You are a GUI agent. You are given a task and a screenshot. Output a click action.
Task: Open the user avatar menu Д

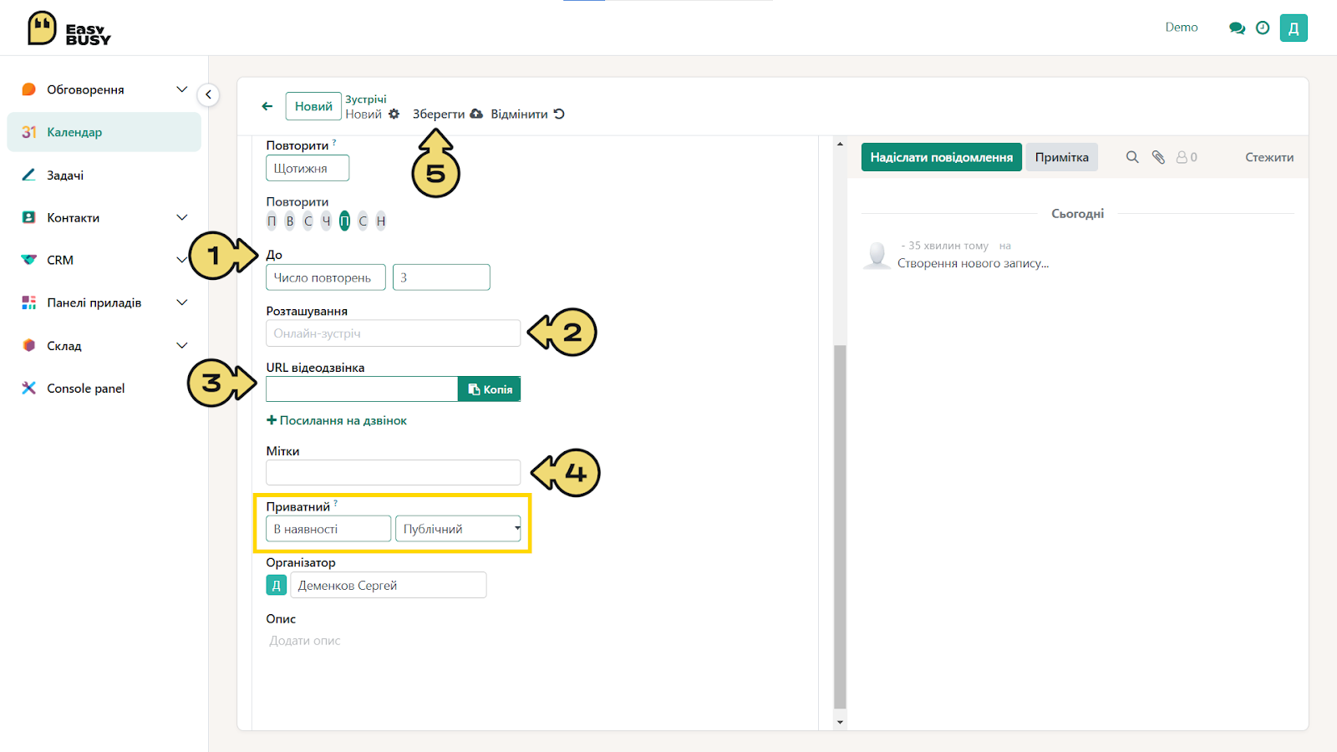click(x=1294, y=28)
